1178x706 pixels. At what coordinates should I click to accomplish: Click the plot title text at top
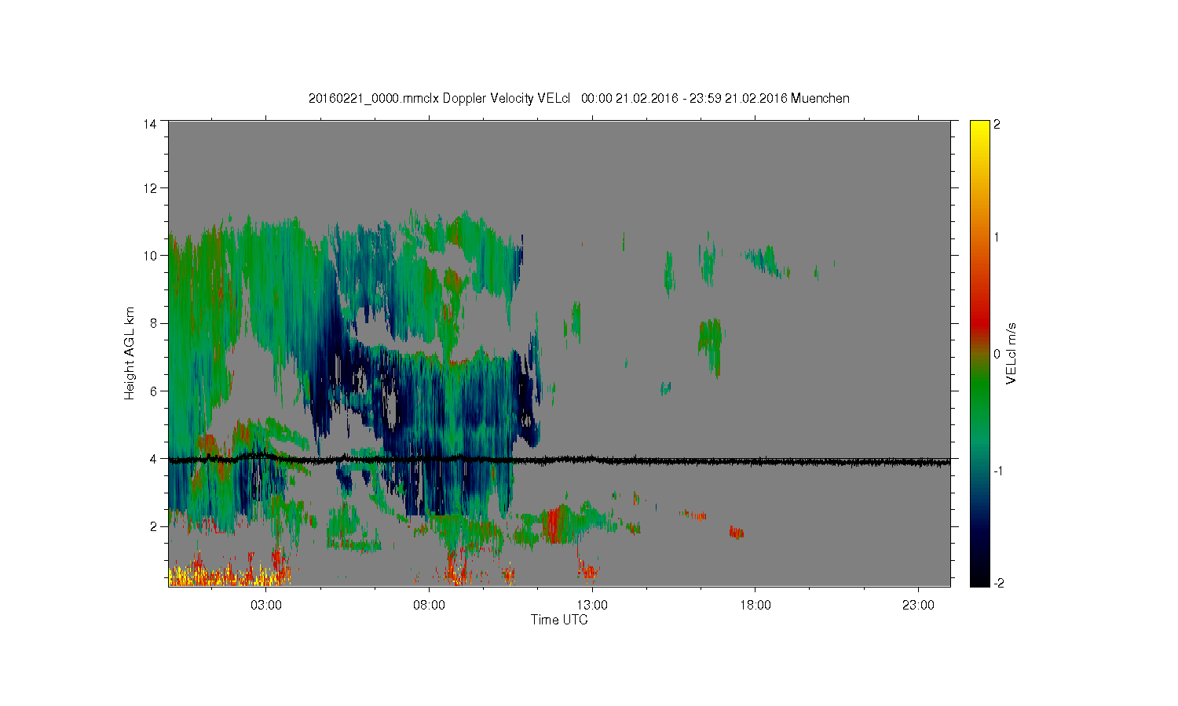pyautogui.click(x=579, y=98)
